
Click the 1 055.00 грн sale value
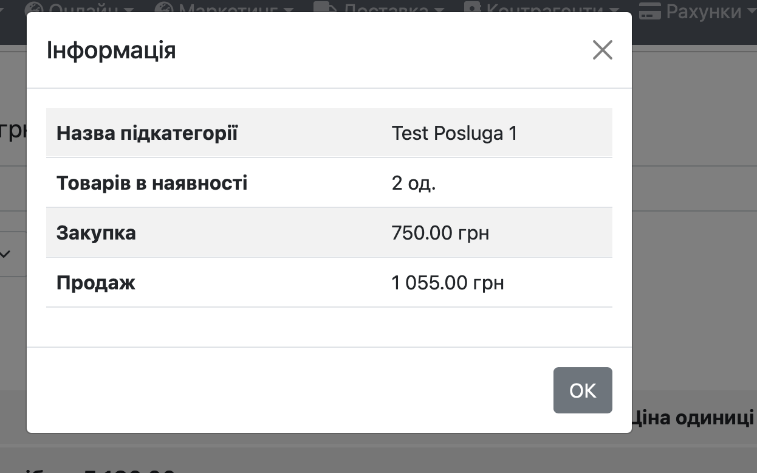[x=448, y=283]
